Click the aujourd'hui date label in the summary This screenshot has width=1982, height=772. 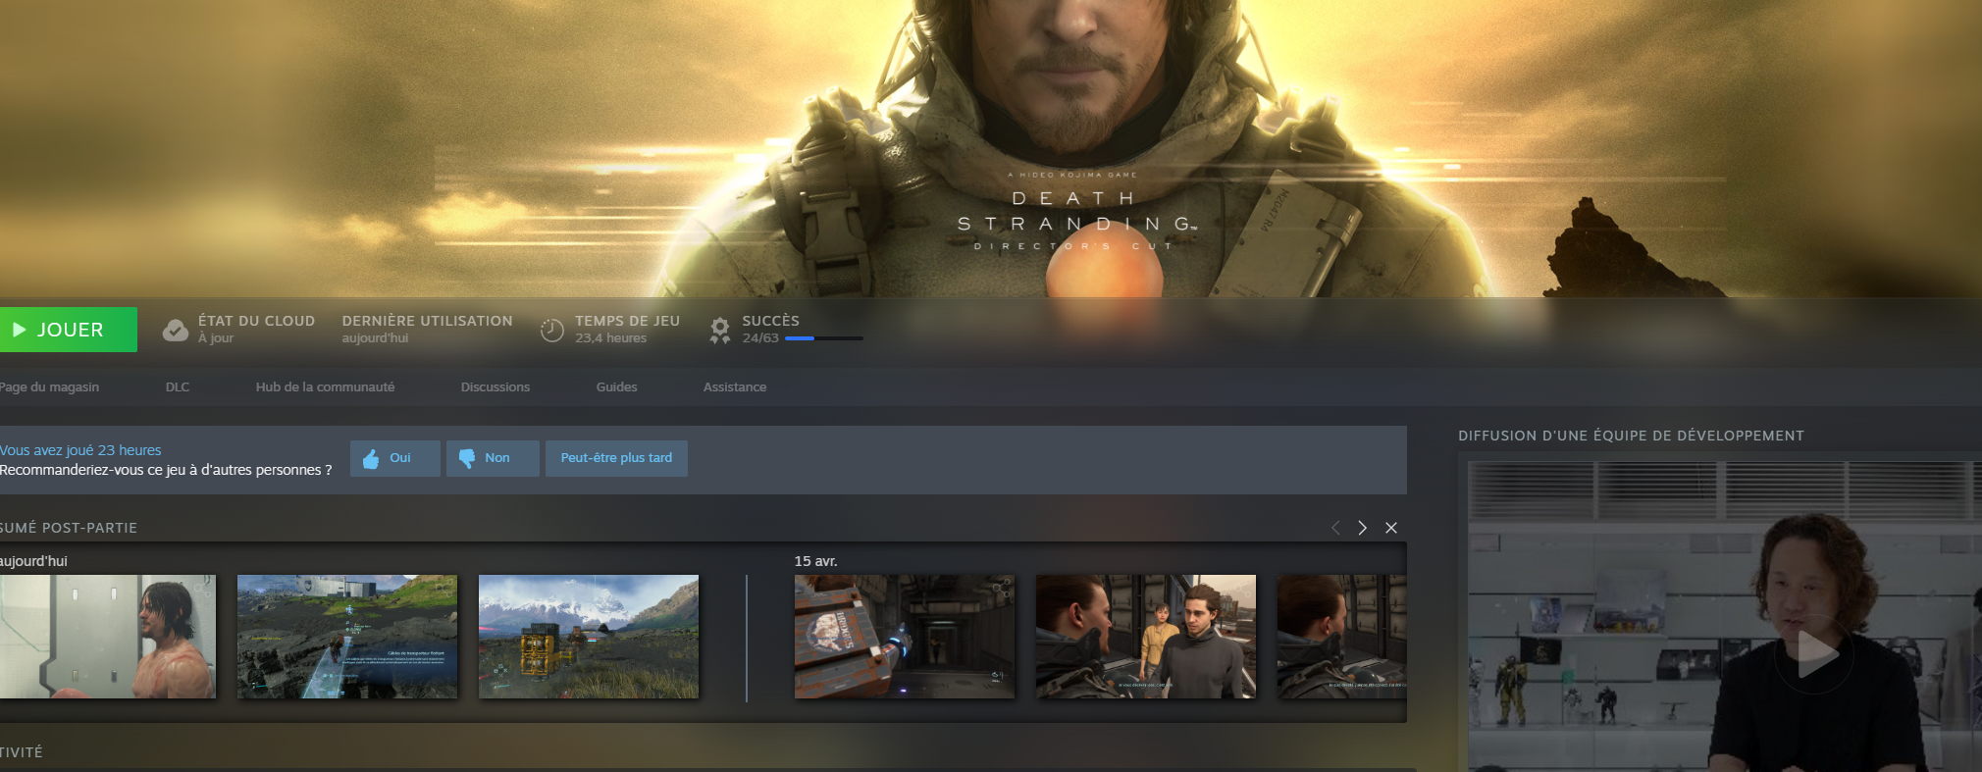click(x=33, y=561)
